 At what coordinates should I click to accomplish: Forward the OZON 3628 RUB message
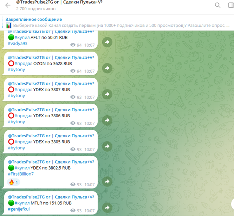coord(107,68)
